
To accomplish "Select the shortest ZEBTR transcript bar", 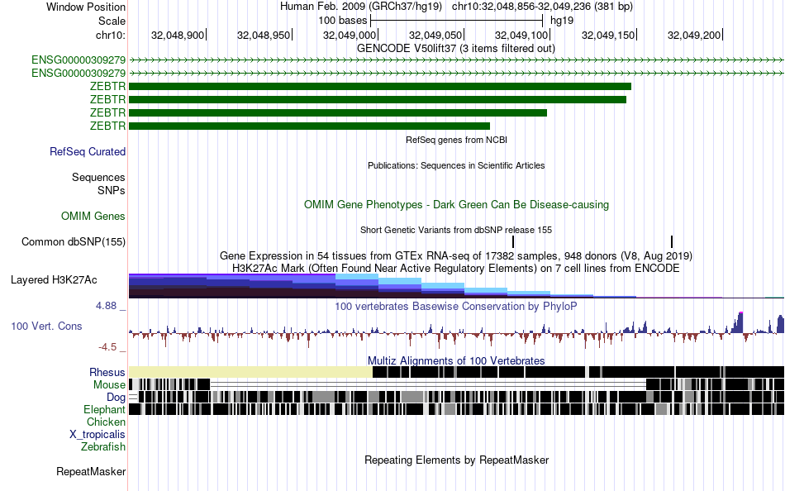I will pos(309,126).
